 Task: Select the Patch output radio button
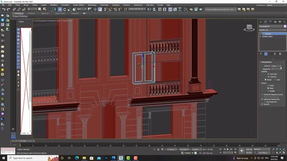click(x=268, y=85)
